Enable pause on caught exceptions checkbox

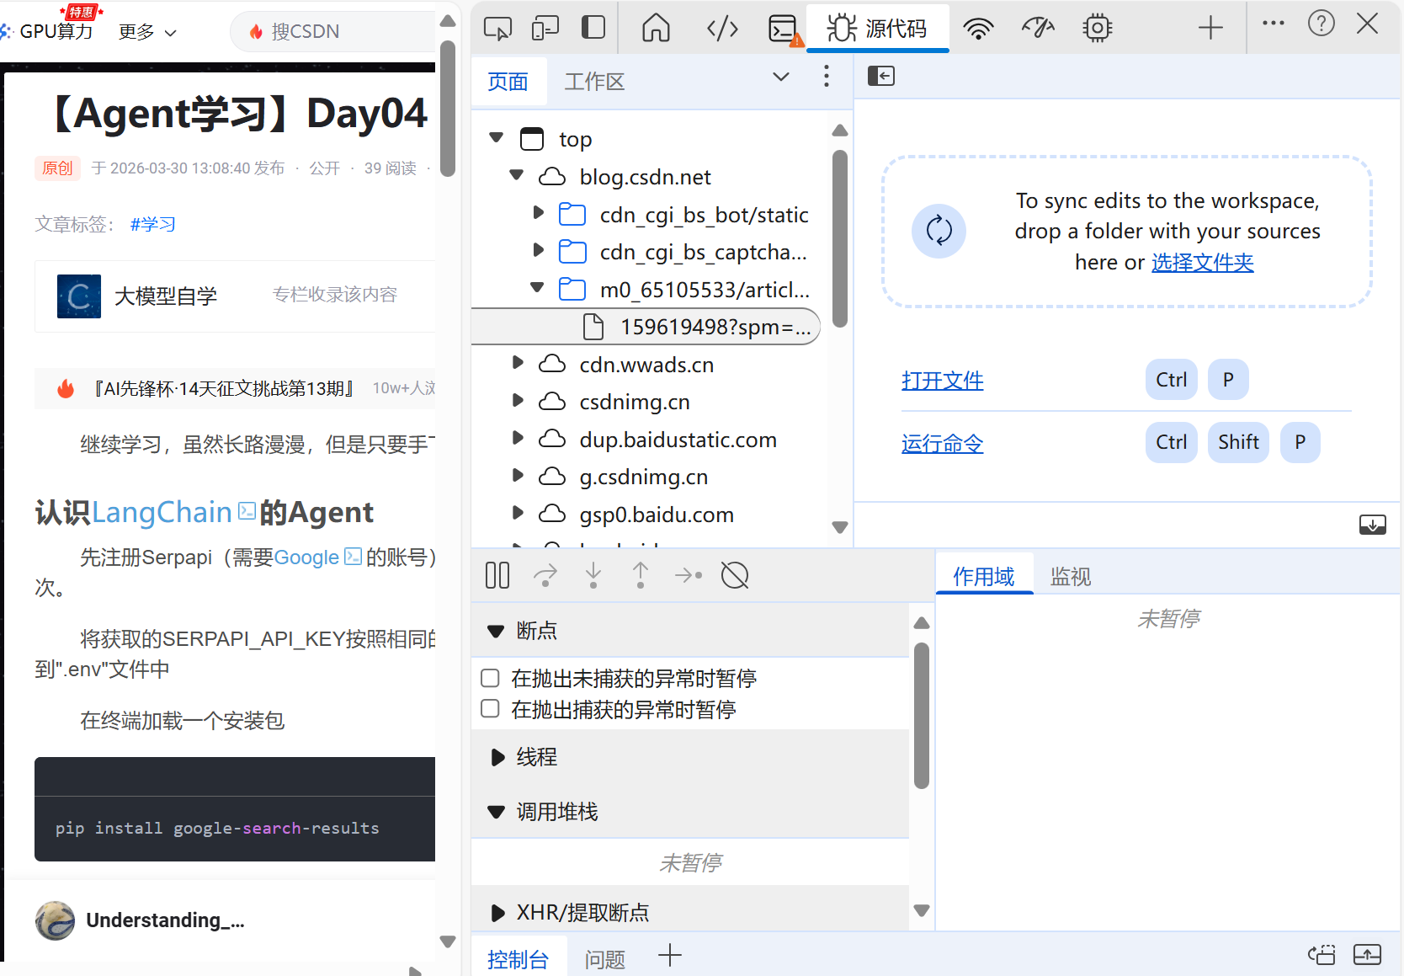[x=490, y=708]
